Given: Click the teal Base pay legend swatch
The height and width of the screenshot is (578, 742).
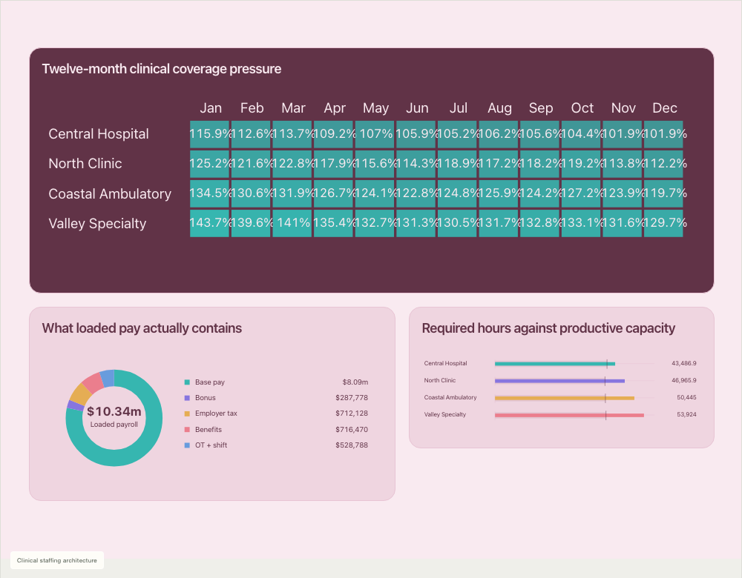Looking at the screenshot, I should pyautogui.click(x=187, y=382).
